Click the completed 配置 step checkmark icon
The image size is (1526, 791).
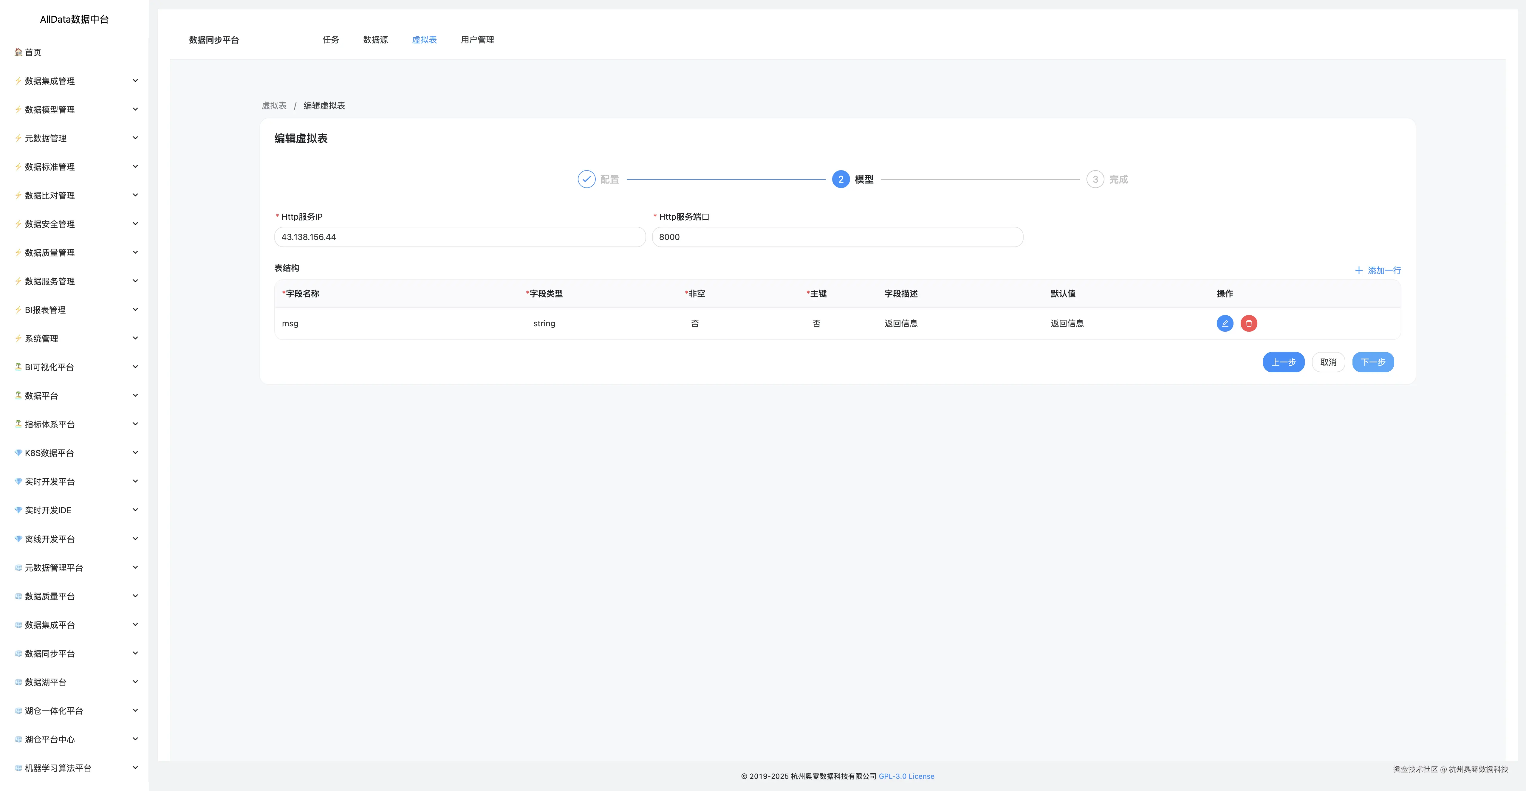tap(586, 179)
